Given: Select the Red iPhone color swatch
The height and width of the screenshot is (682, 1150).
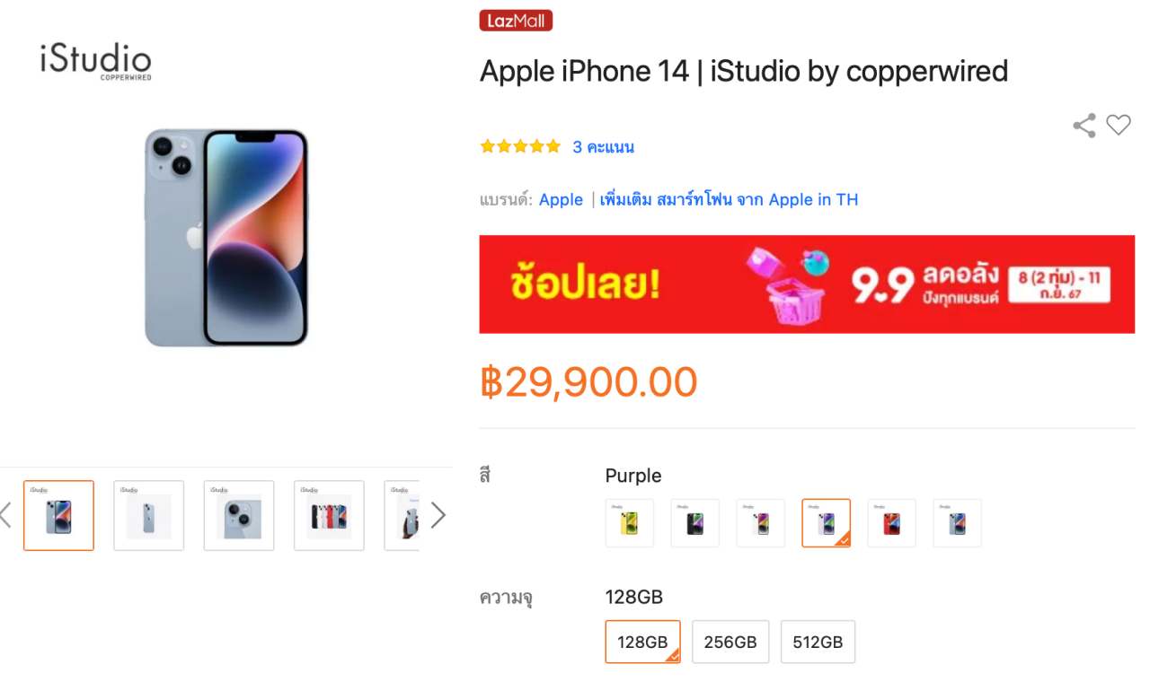Looking at the screenshot, I should click(891, 523).
